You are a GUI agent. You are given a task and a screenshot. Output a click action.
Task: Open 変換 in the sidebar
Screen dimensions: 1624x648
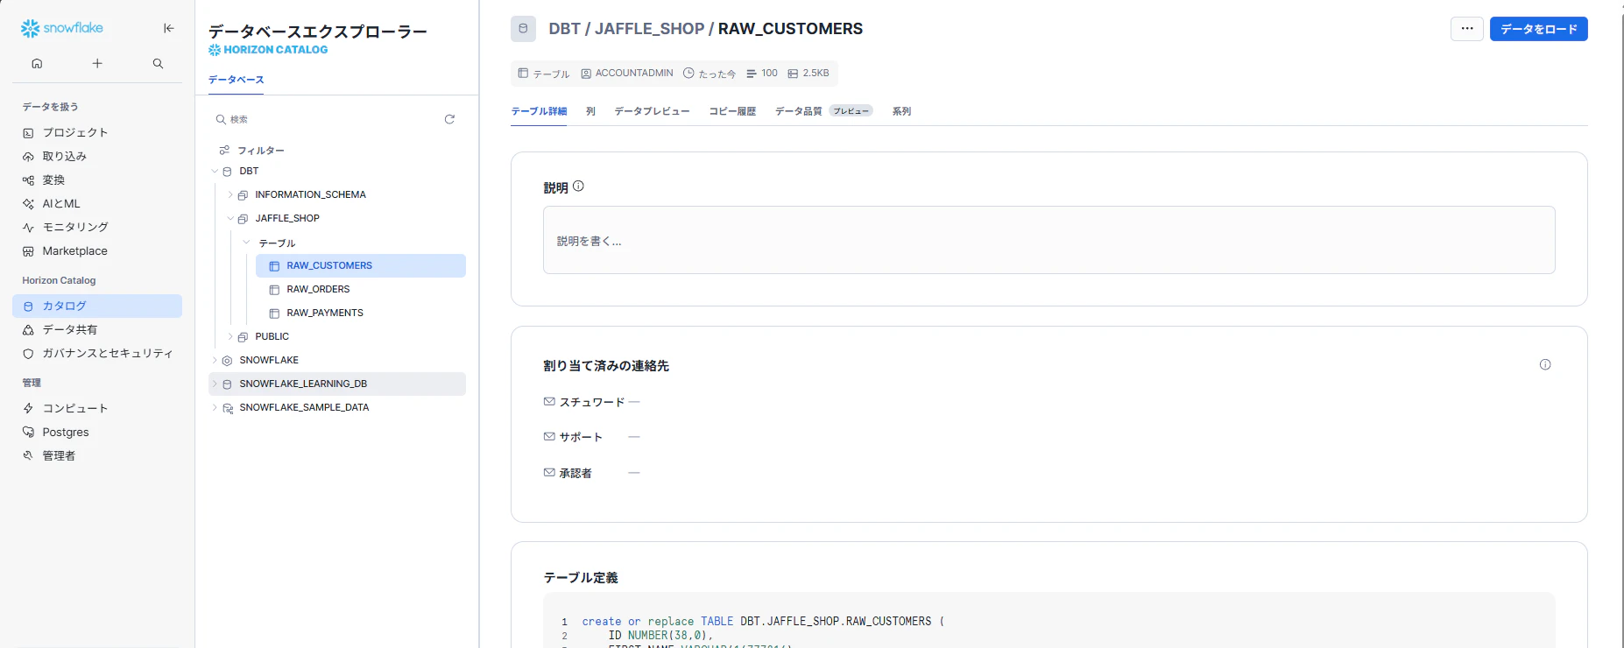tap(97, 180)
